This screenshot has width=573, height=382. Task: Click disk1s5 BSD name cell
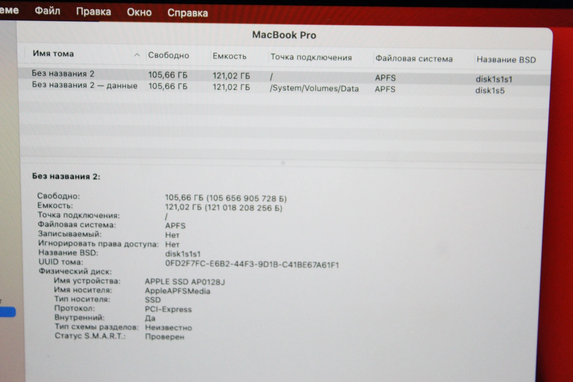coord(490,91)
